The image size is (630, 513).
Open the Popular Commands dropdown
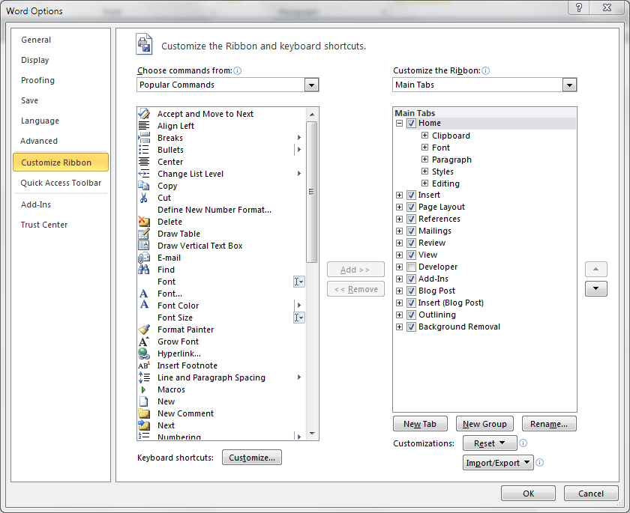coord(311,85)
